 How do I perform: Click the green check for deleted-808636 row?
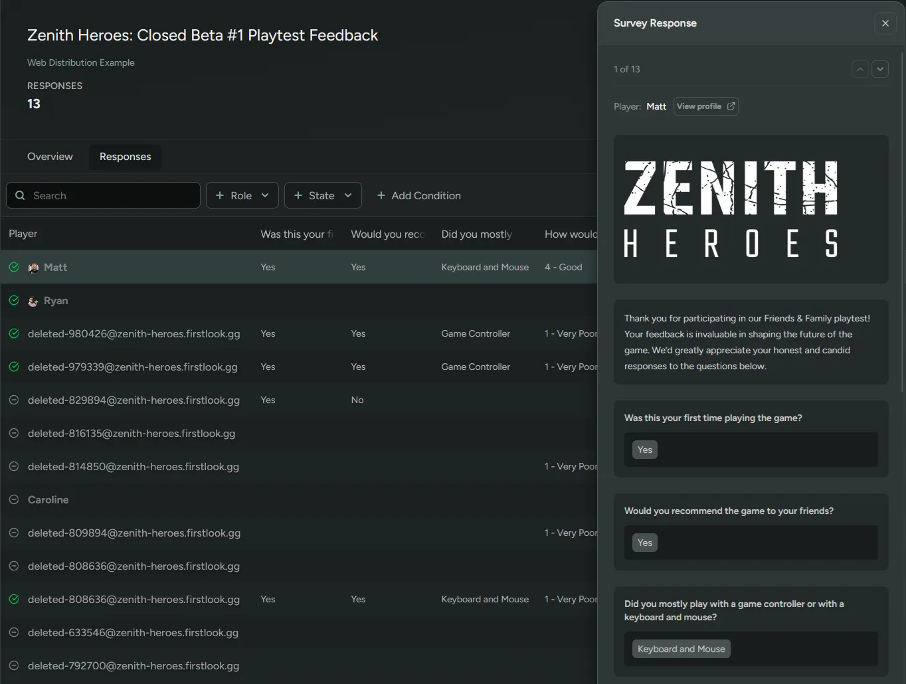(x=14, y=599)
